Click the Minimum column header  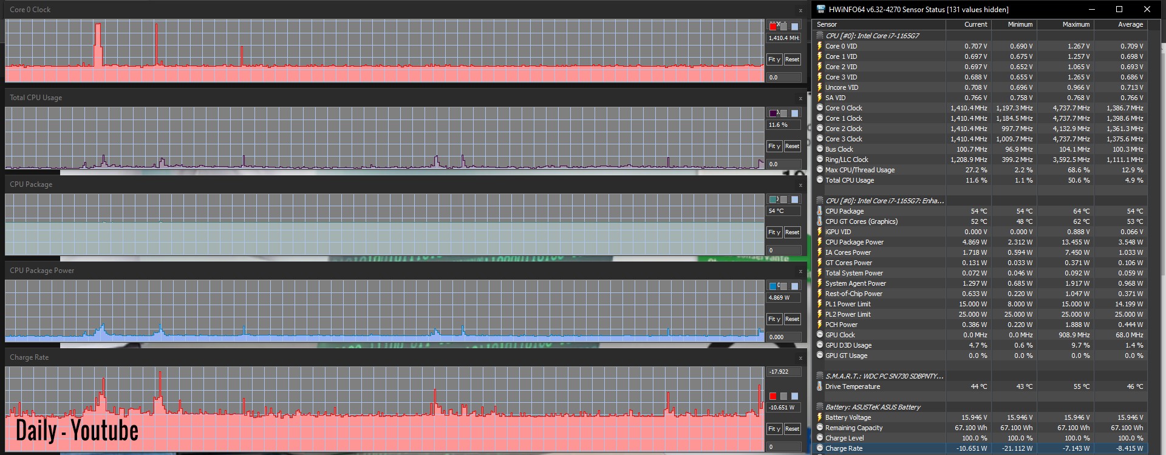coord(1014,25)
